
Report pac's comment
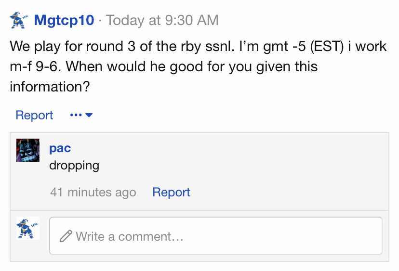[x=171, y=192]
